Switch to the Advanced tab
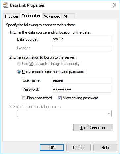 [52, 16]
